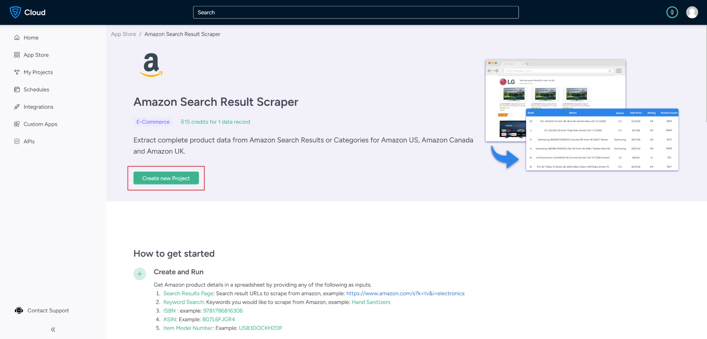The height and width of the screenshot is (339, 707).
Task: Click the Contact Support headset icon
Action: 19,311
